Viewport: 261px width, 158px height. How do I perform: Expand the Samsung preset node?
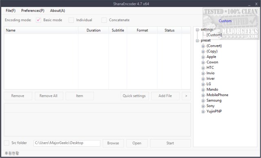(203, 101)
